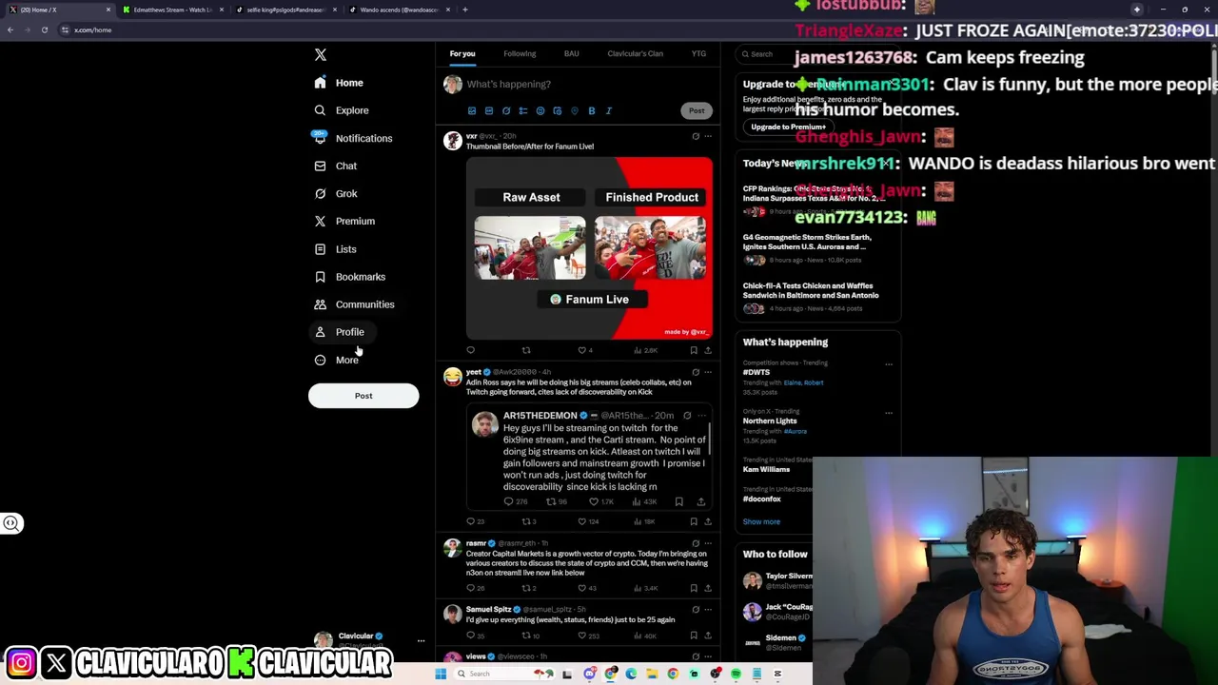The height and width of the screenshot is (685, 1218).
Task: Open the Fanum Live thumbnail image
Action: 589,248
